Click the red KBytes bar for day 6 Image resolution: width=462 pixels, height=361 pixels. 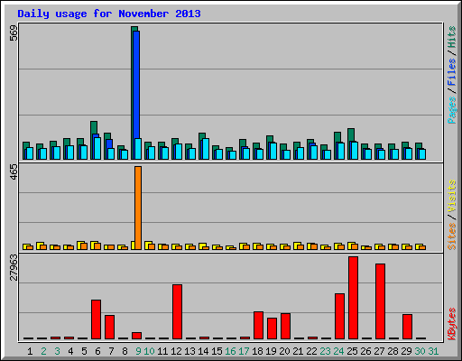(96, 319)
